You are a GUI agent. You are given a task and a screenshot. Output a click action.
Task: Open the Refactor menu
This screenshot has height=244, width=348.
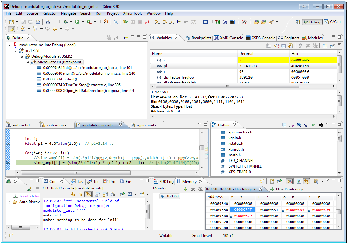pos(49,13)
